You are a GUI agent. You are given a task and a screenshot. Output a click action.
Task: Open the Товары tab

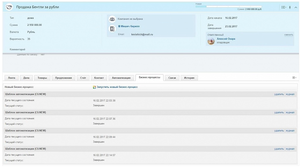click(42, 78)
